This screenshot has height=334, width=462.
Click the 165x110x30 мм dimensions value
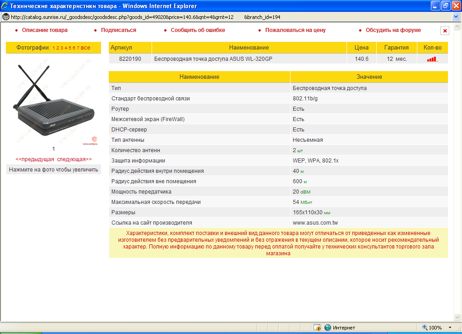click(311, 212)
